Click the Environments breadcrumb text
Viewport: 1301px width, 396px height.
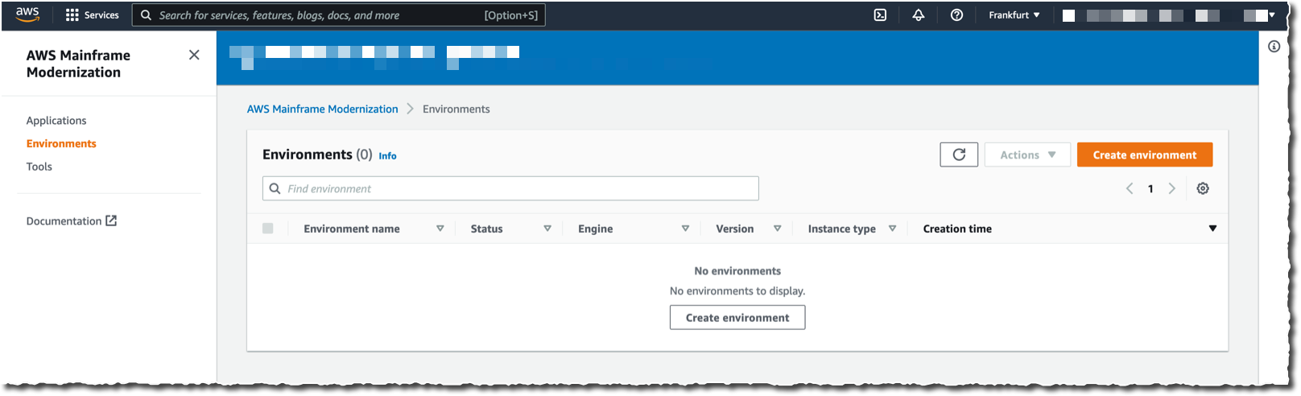(x=456, y=109)
